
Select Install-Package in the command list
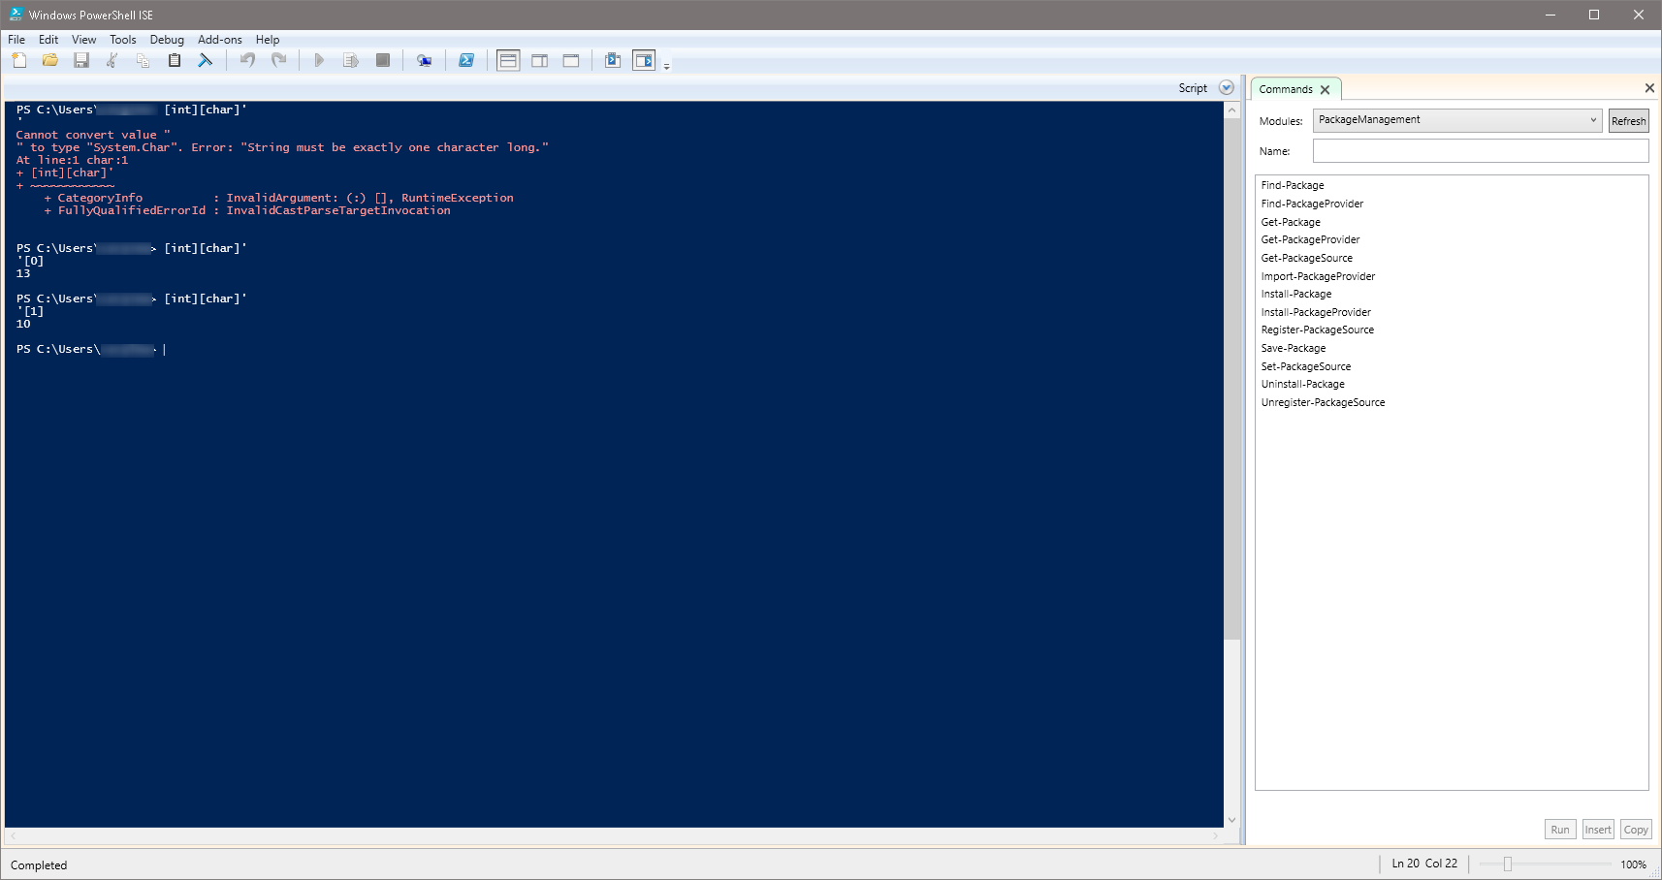[x=1295, y=294]
